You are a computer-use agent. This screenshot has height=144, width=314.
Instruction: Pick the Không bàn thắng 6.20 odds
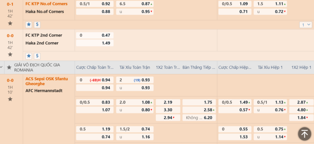tap(199, 118)
